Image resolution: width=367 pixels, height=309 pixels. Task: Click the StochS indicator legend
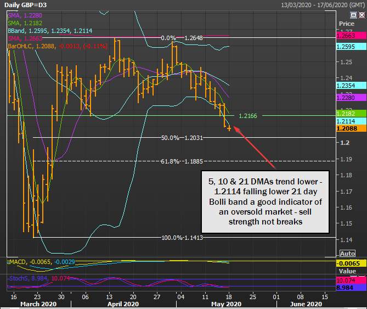(39, 278)
